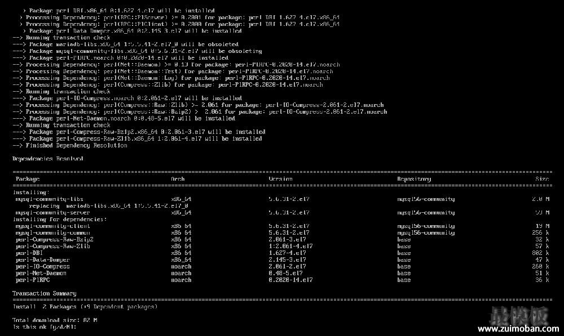564x336 pixels.
Task: Select the 'Installing for dependencies:' label
Action: click(60, 219)
